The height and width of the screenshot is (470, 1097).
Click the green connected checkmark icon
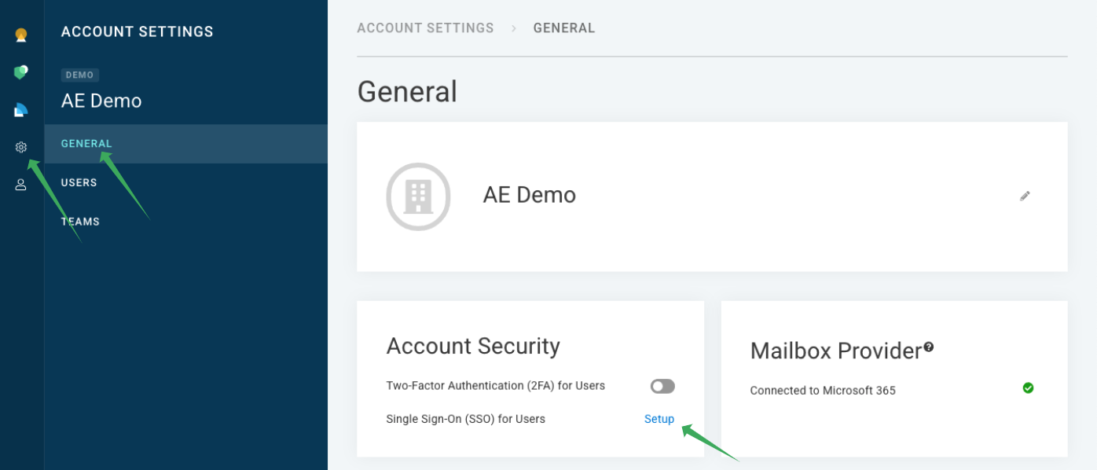[x=1028, y=387]
